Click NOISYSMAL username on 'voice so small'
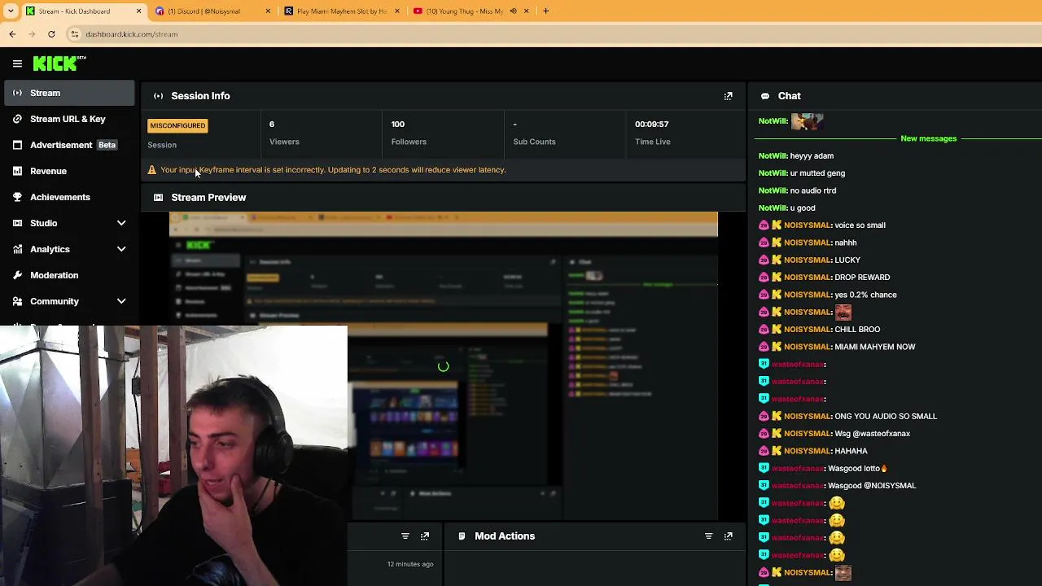 pyautogui.click(x=808, y=225)
